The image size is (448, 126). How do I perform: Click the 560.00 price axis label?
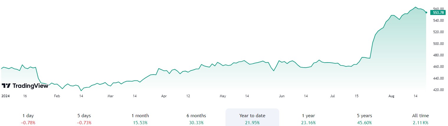[x=439, y=9]
